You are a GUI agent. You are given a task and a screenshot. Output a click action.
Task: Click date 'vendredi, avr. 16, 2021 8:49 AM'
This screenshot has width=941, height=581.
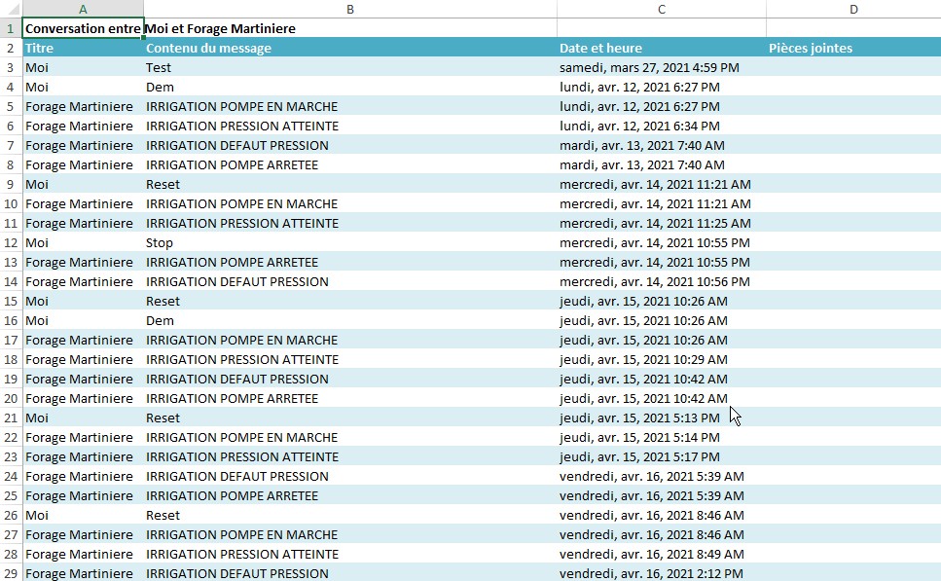tap(652, 554)
